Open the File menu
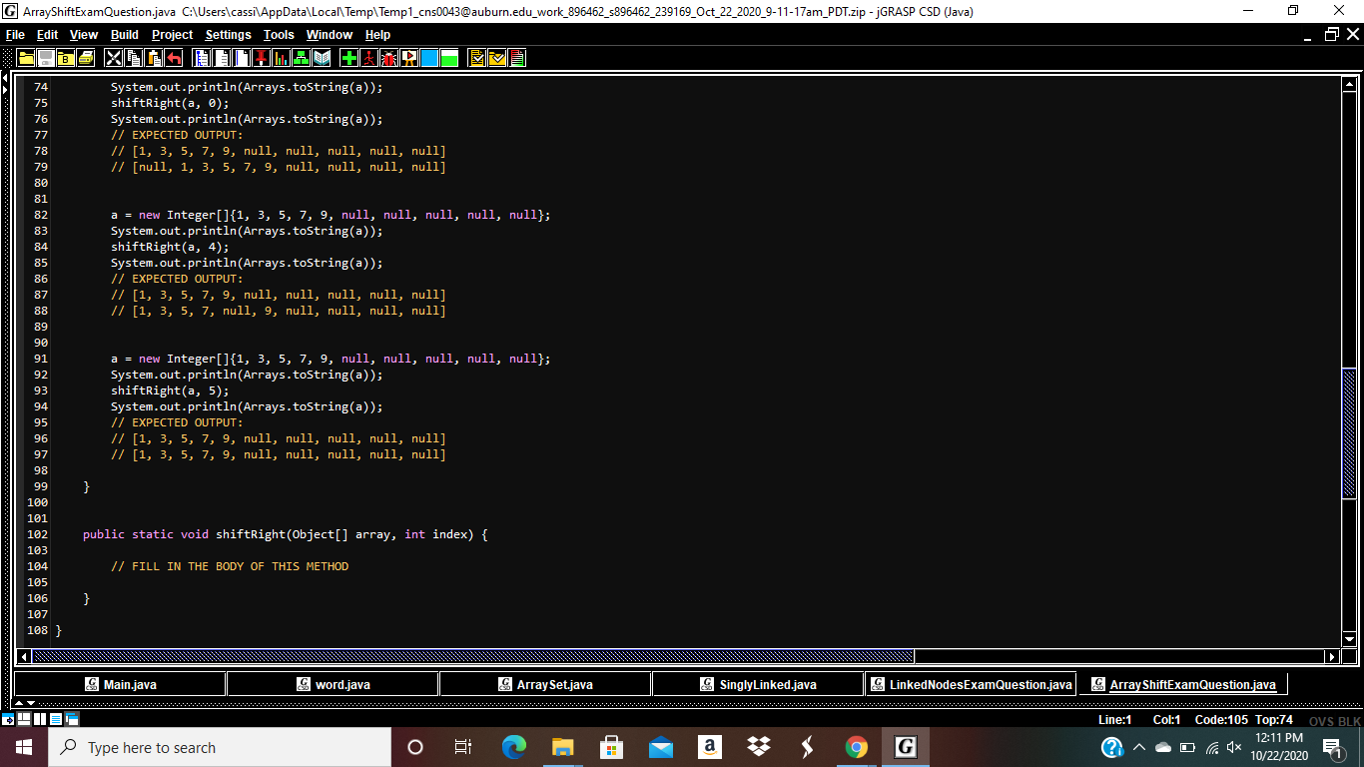 click(x=15, y=35)
